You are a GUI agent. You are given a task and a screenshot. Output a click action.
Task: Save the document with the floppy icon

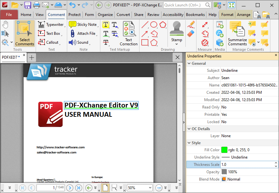28,5
